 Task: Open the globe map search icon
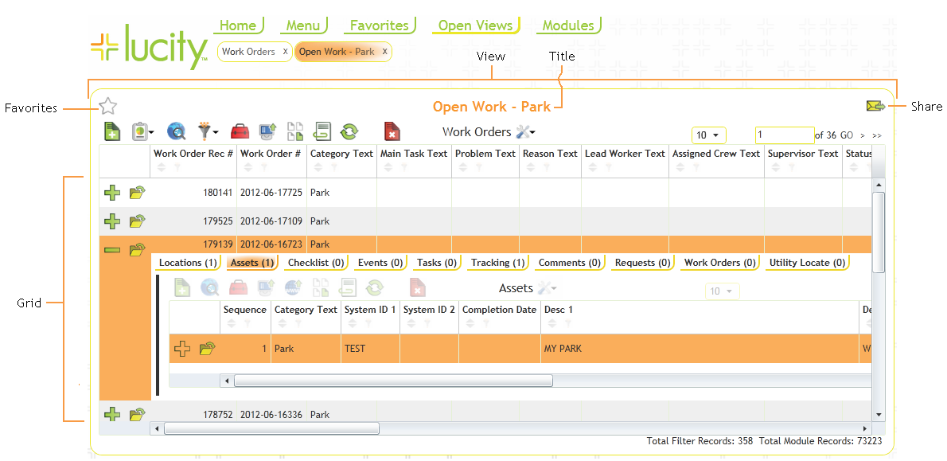pyautogui.click(x=176, y=131)
